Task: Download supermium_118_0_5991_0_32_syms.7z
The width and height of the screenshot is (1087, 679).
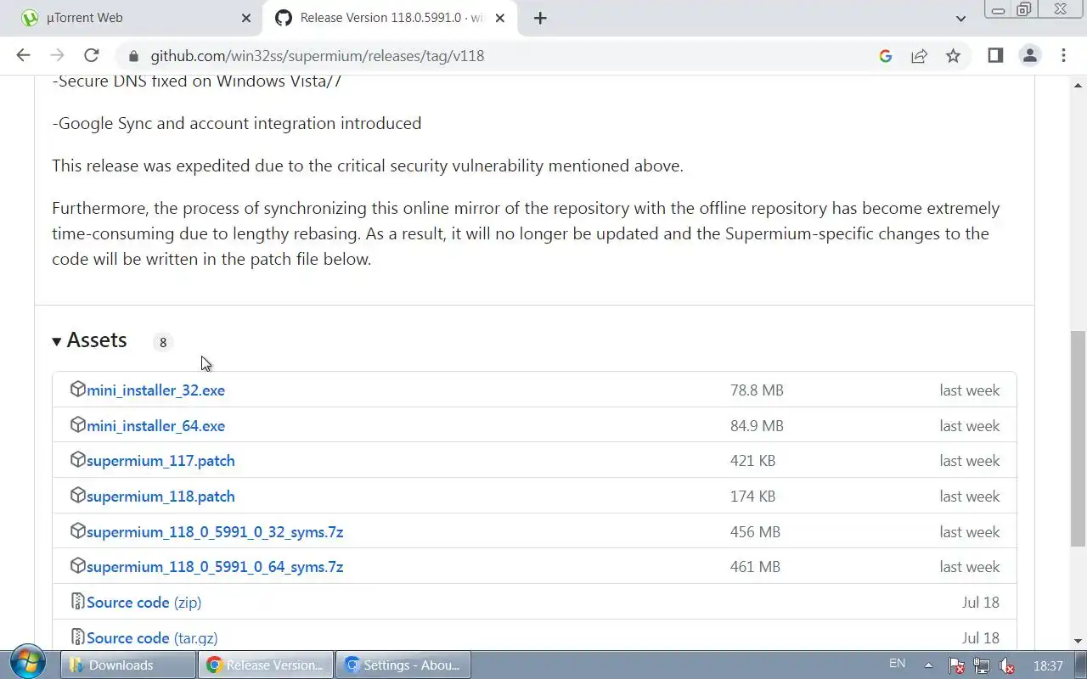Action: point(215,532)
